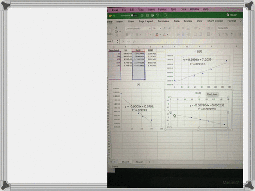Click the Top Align icon
The height and width of the screenshot is (191, 255).
178,28
